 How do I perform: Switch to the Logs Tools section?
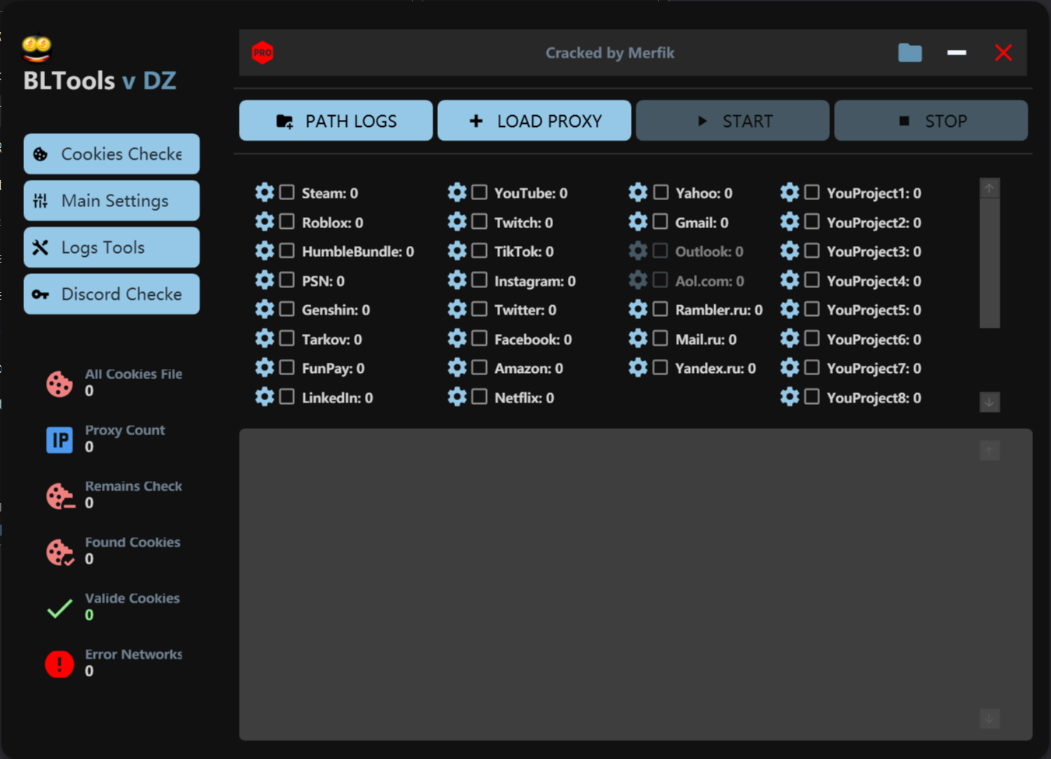pos(111,248)
